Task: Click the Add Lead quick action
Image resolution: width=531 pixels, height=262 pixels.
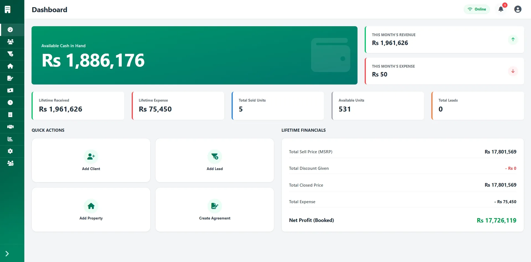Action: pyautogui.click(x=215, y=160)
